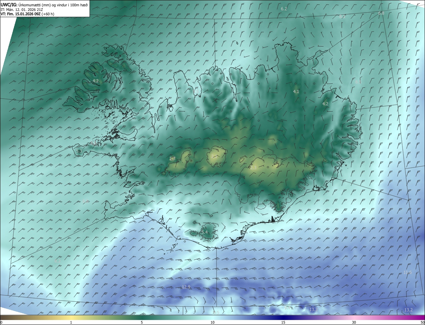Screen dimensions: 425x325
Task: Click the yellow section of the precipitation colorbar
Action: click(71, 317)
